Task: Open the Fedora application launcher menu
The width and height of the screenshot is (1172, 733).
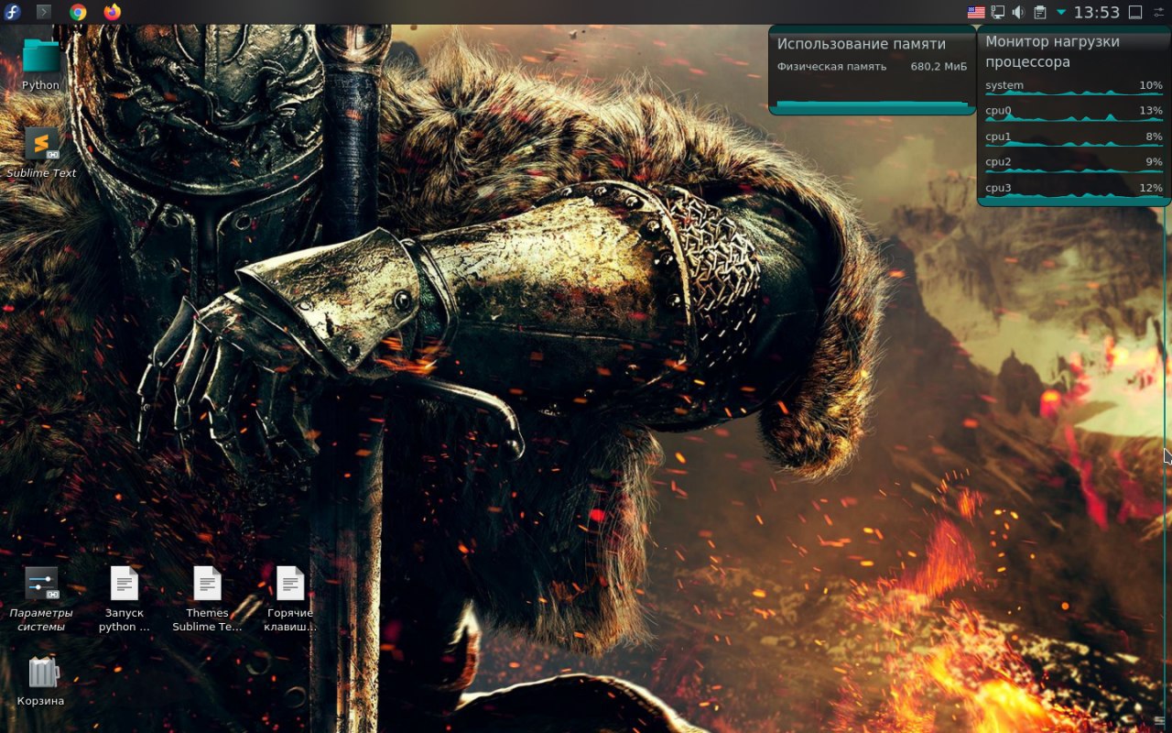Action: (x=13, y=12)
